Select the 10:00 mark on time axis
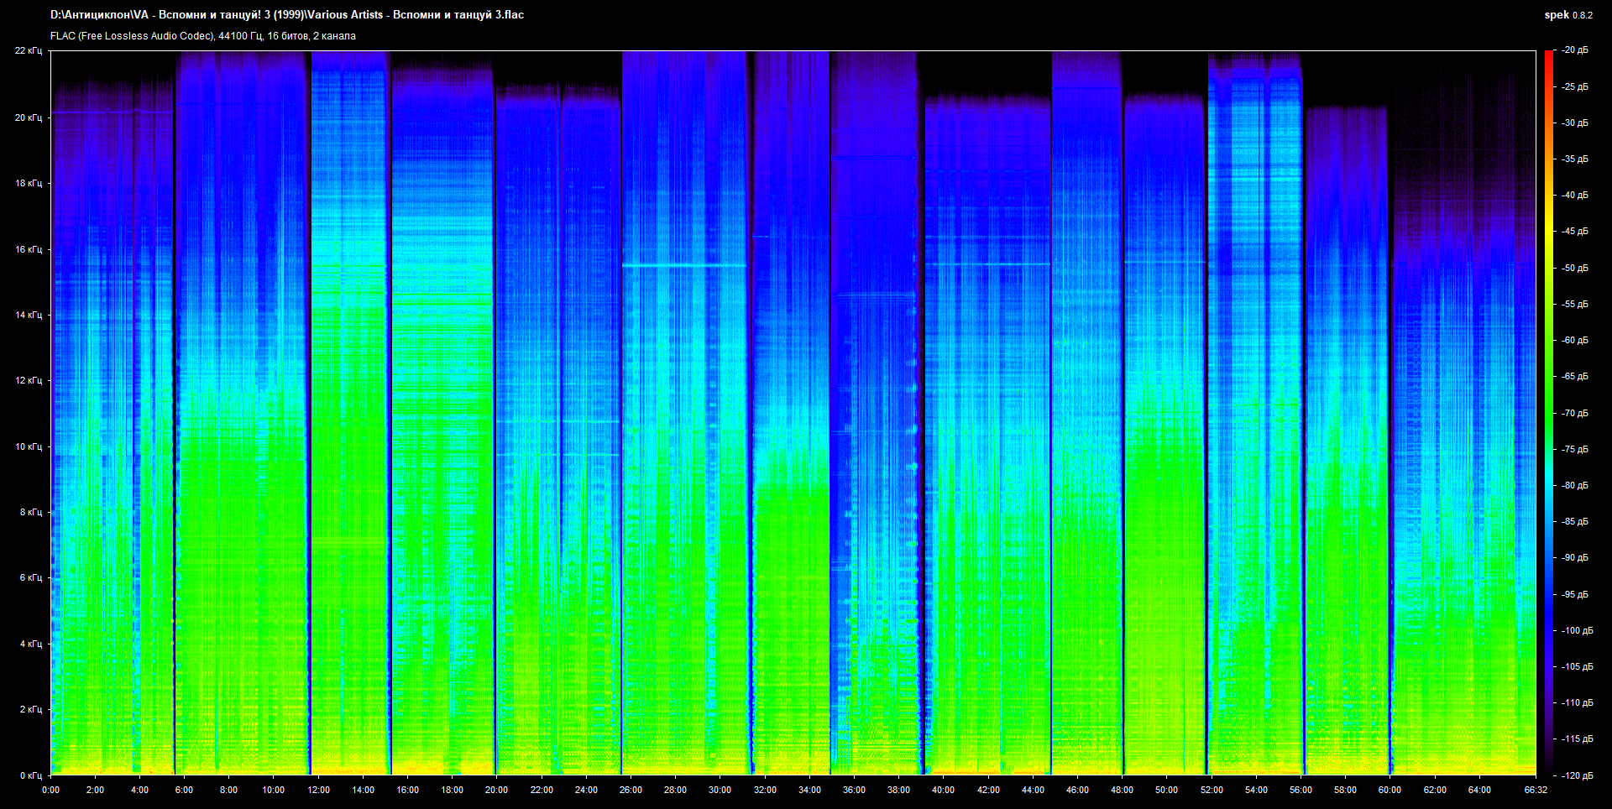This screenshot has height=809, width=1612. tap(273, 790)
